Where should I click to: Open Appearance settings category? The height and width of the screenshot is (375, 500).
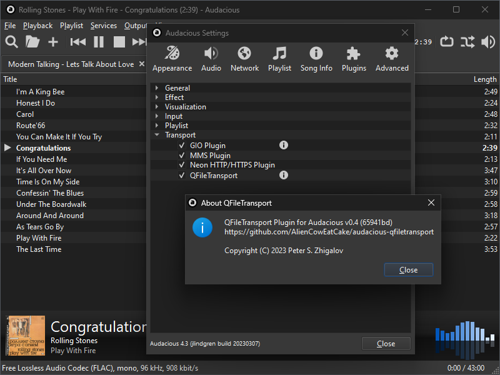172,59
